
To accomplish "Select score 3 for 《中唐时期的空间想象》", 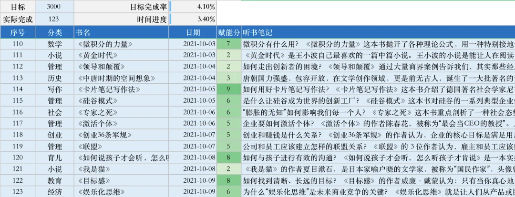I will coord(229,79).
